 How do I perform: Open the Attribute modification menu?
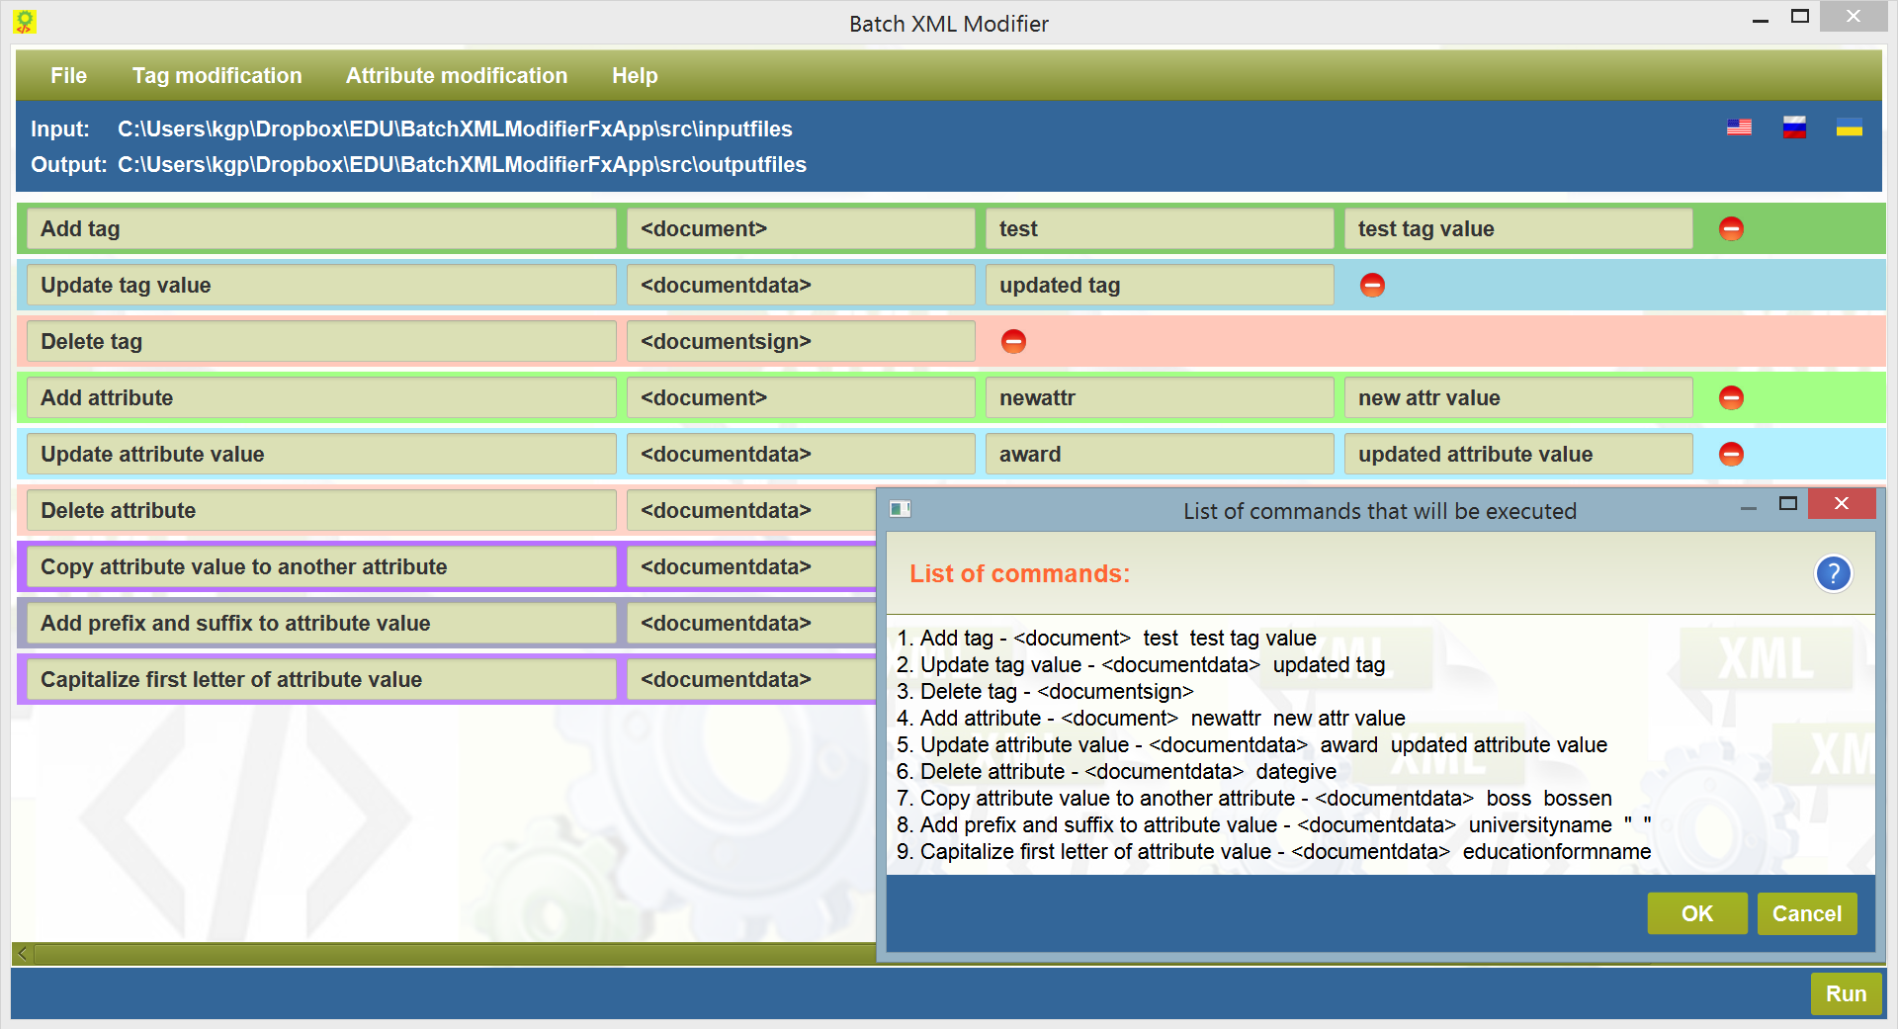pos(456,75)
